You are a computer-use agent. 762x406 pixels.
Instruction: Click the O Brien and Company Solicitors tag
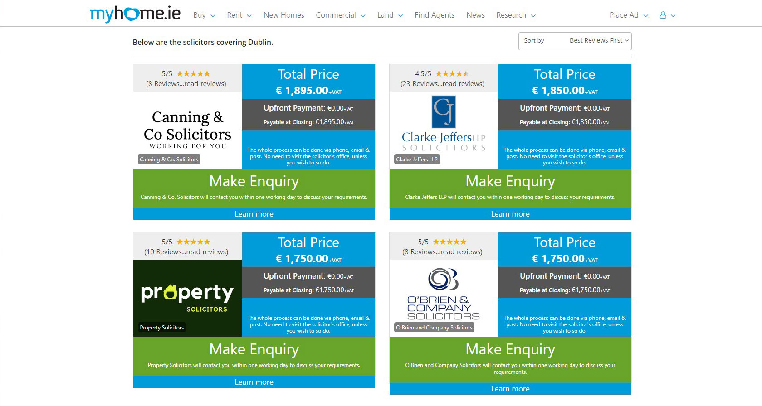[434, 328]
